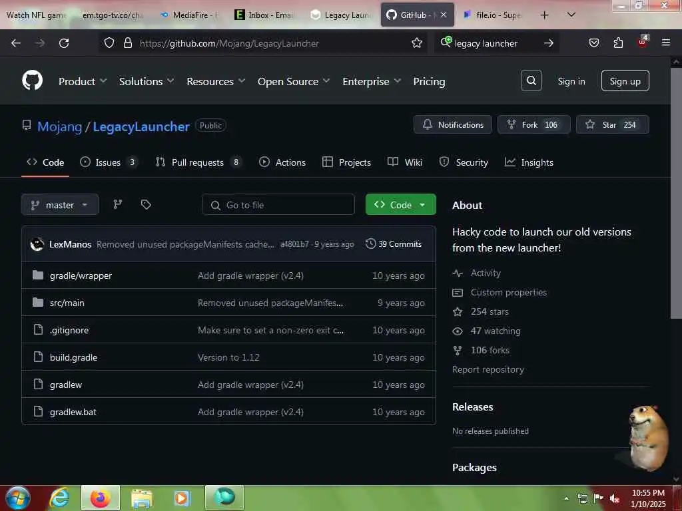Click the tracking protection shield icon

(x=109, y=43)
